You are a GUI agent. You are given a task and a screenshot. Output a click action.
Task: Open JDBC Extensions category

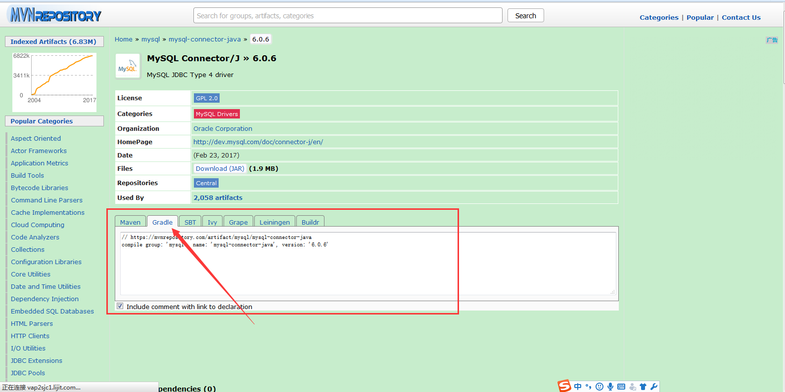point(37,360)
